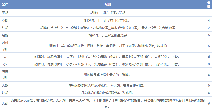
Task: Click the 规则 column header
Action: coord(108,5)
